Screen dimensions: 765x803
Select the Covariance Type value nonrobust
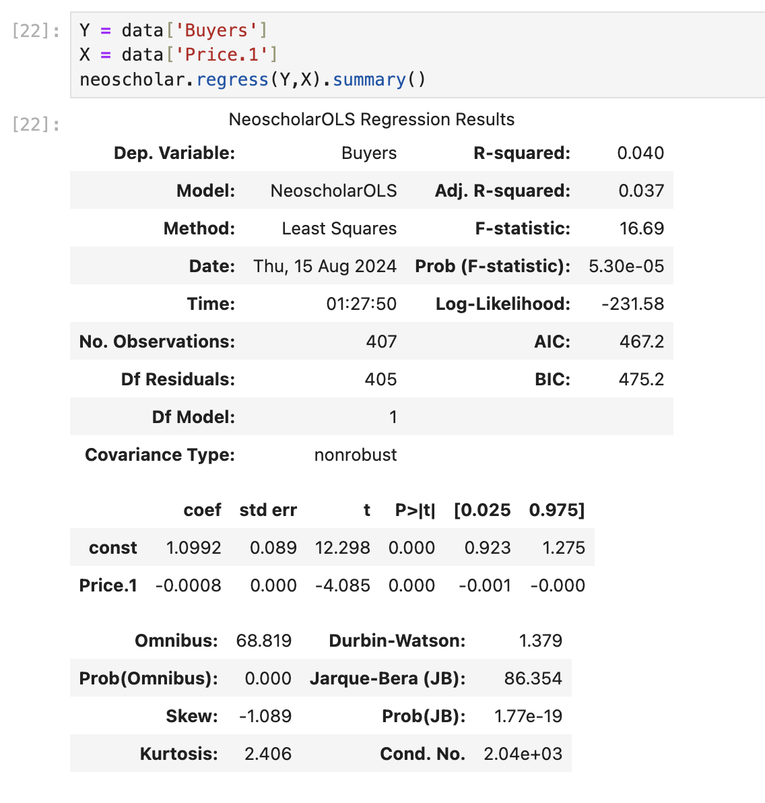(x=355, y=455)
